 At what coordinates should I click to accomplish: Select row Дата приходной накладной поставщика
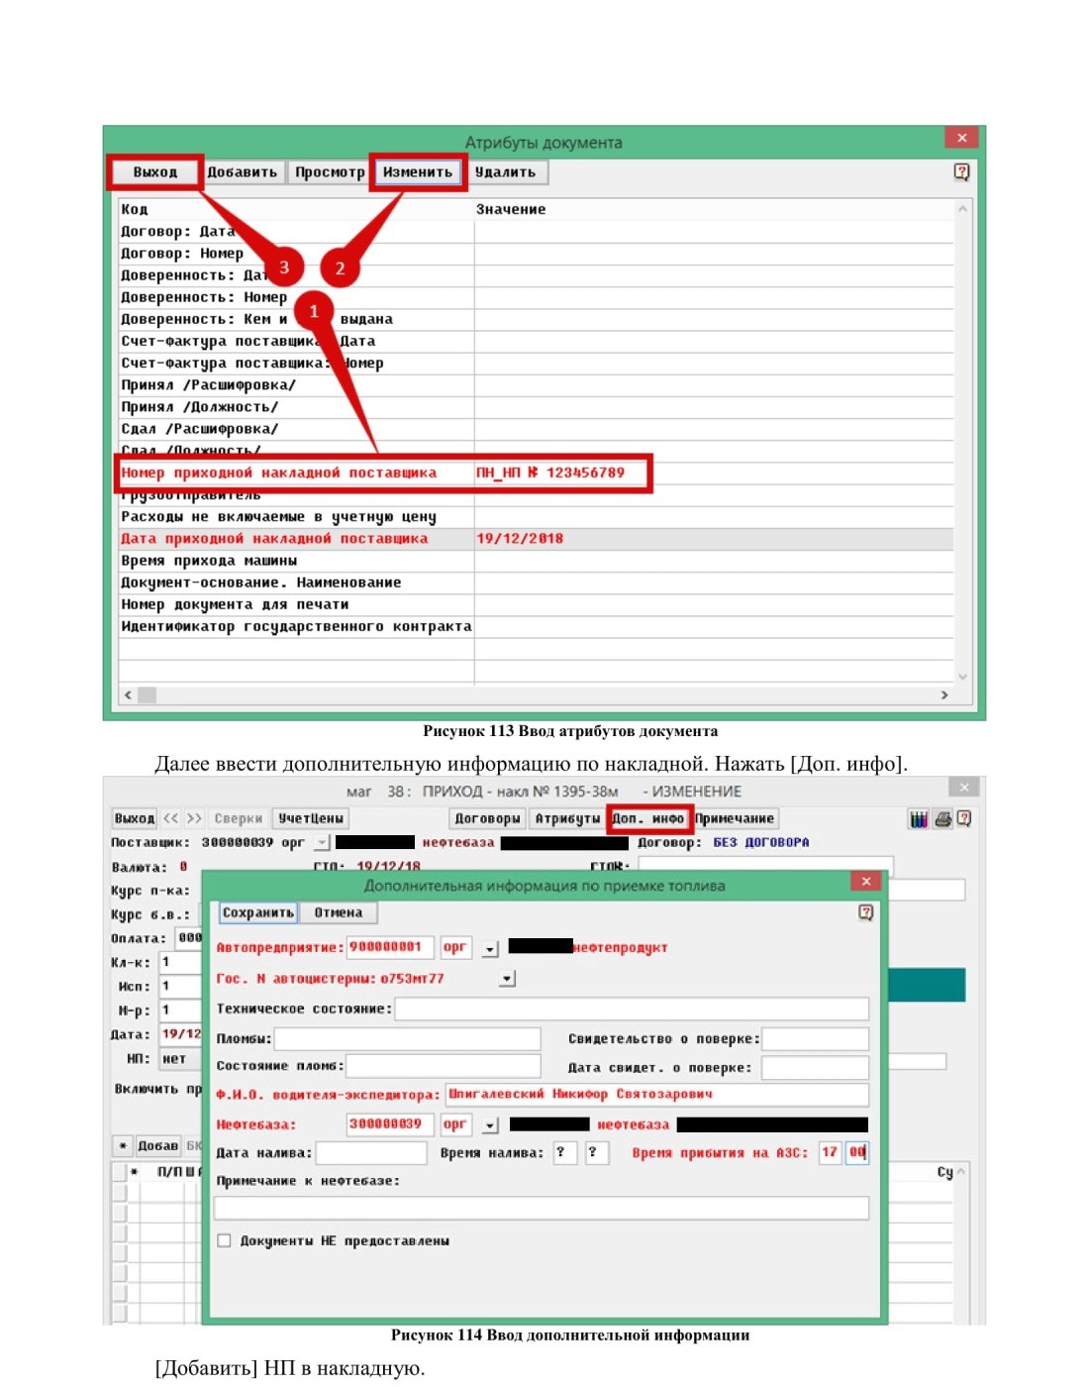coord(536,539)
